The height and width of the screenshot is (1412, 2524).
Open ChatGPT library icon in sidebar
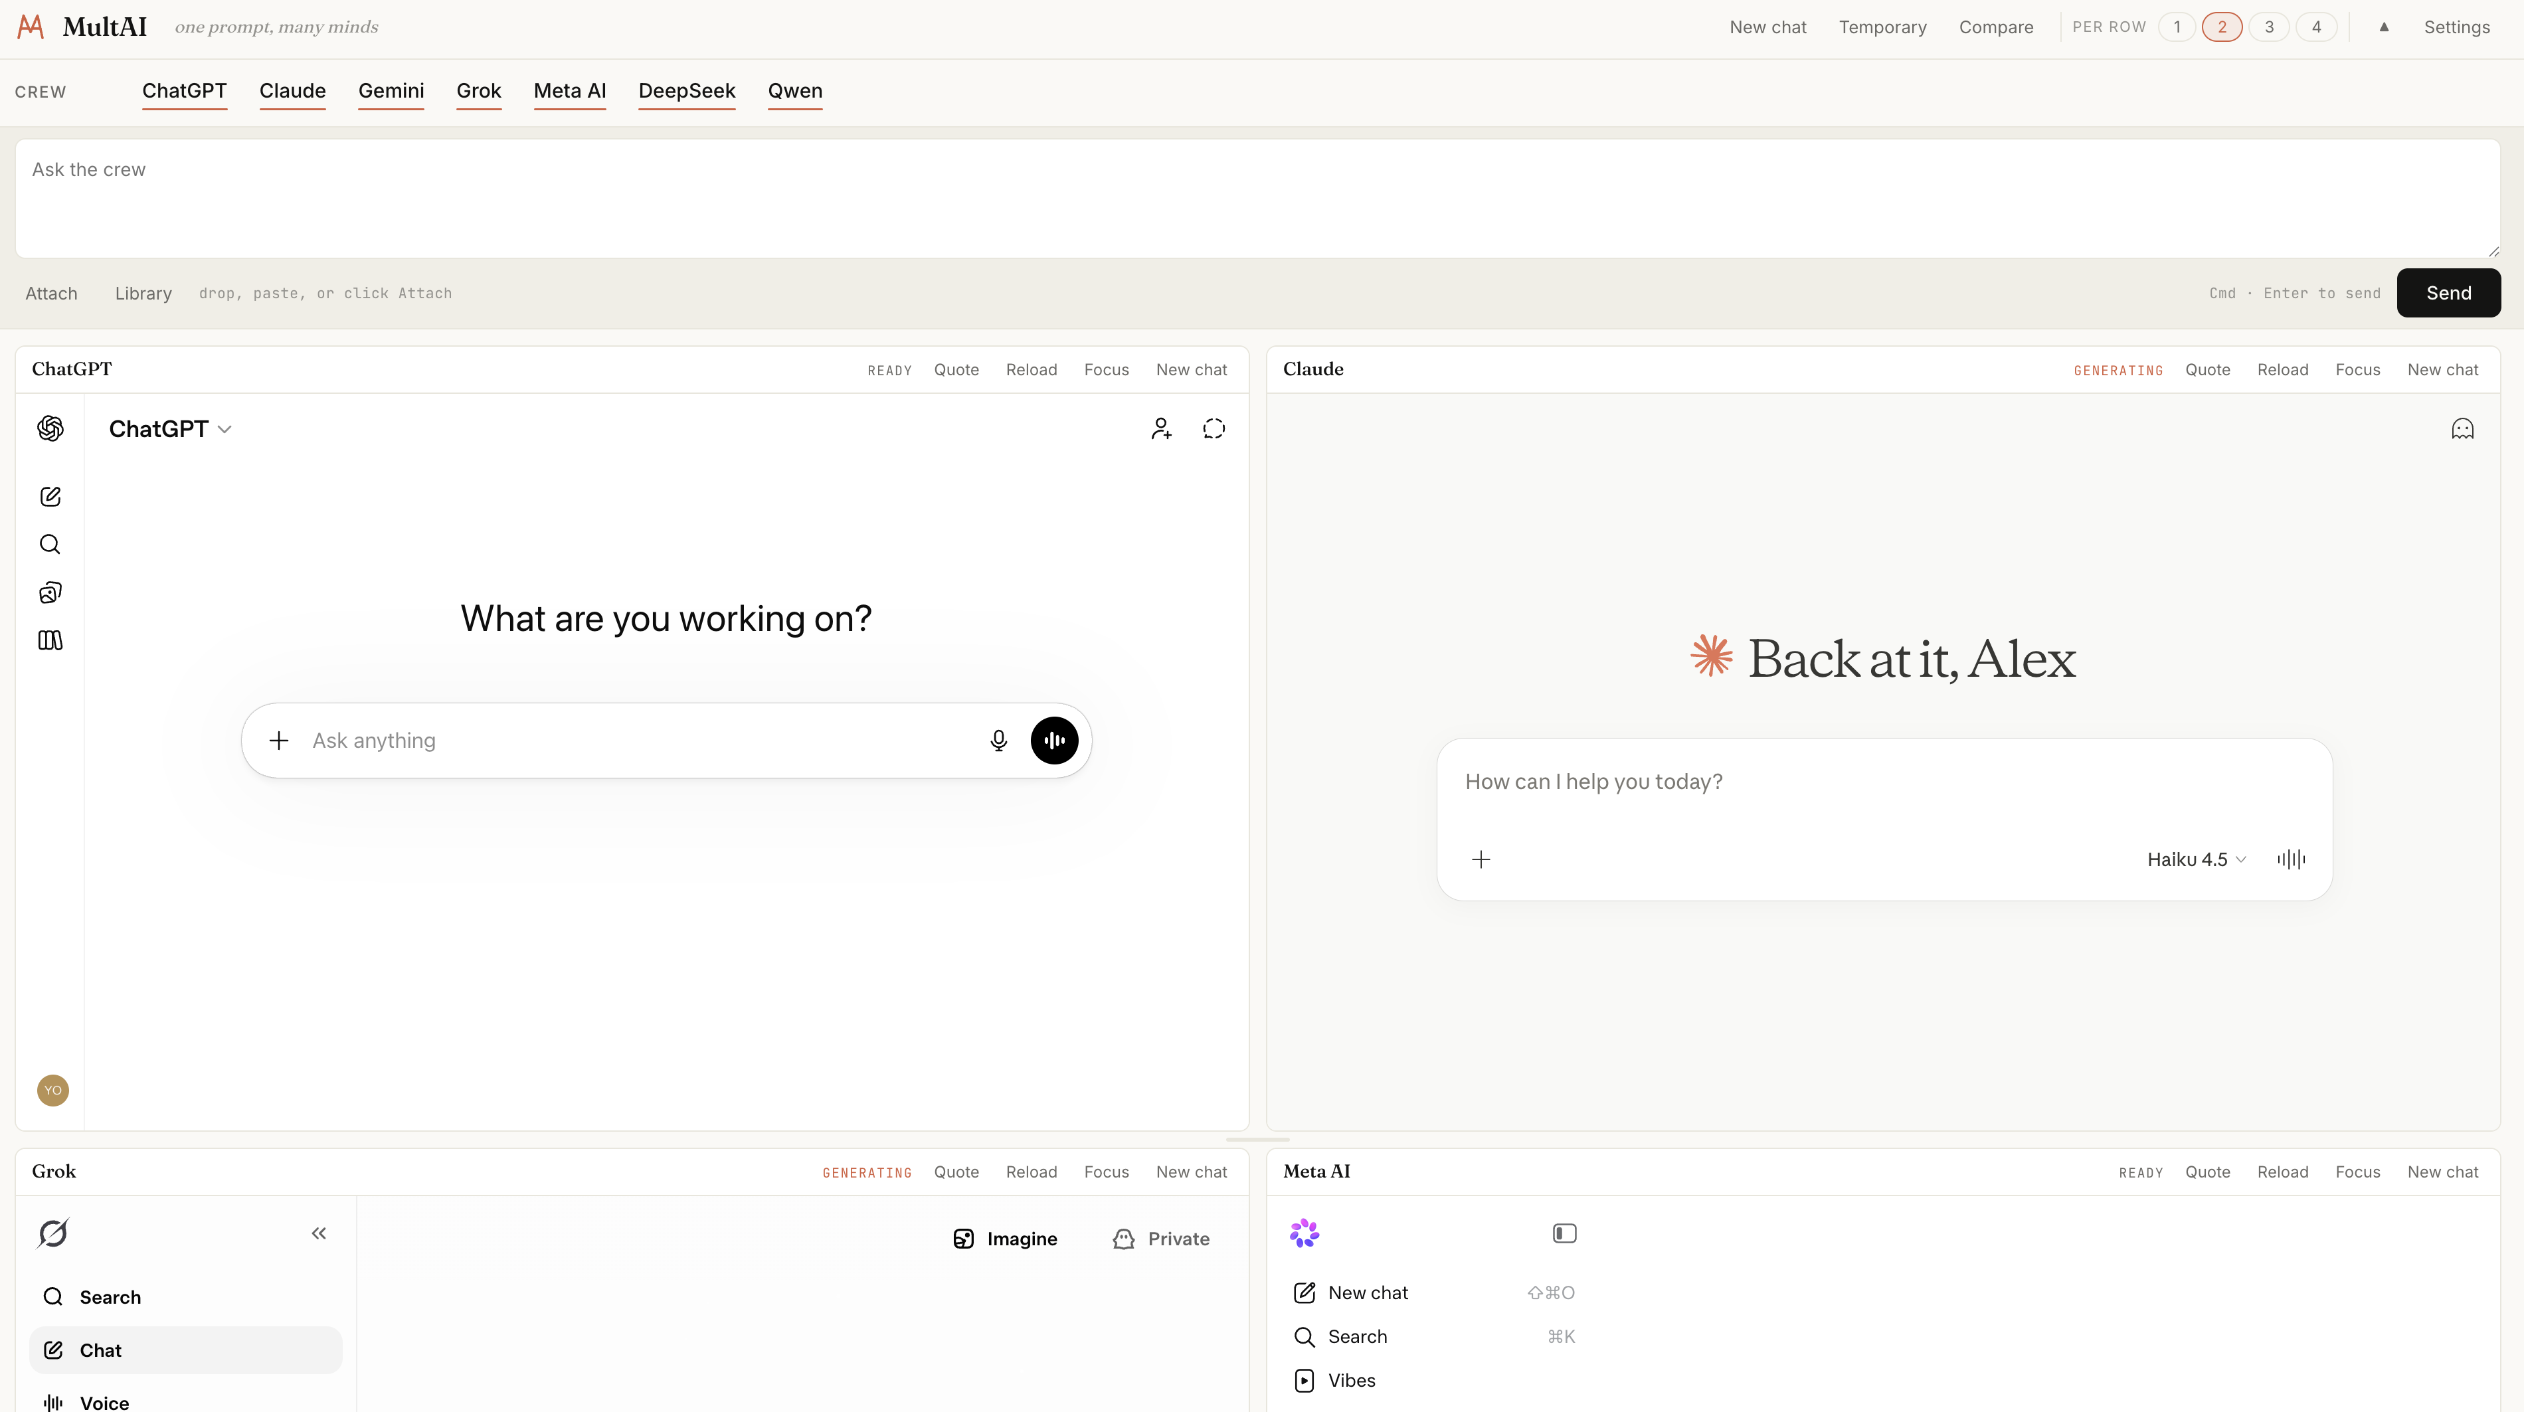pos(50,641)
